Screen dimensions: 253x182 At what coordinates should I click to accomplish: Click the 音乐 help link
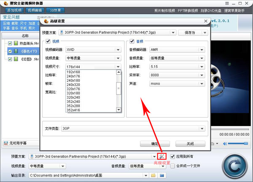[15, 28]
